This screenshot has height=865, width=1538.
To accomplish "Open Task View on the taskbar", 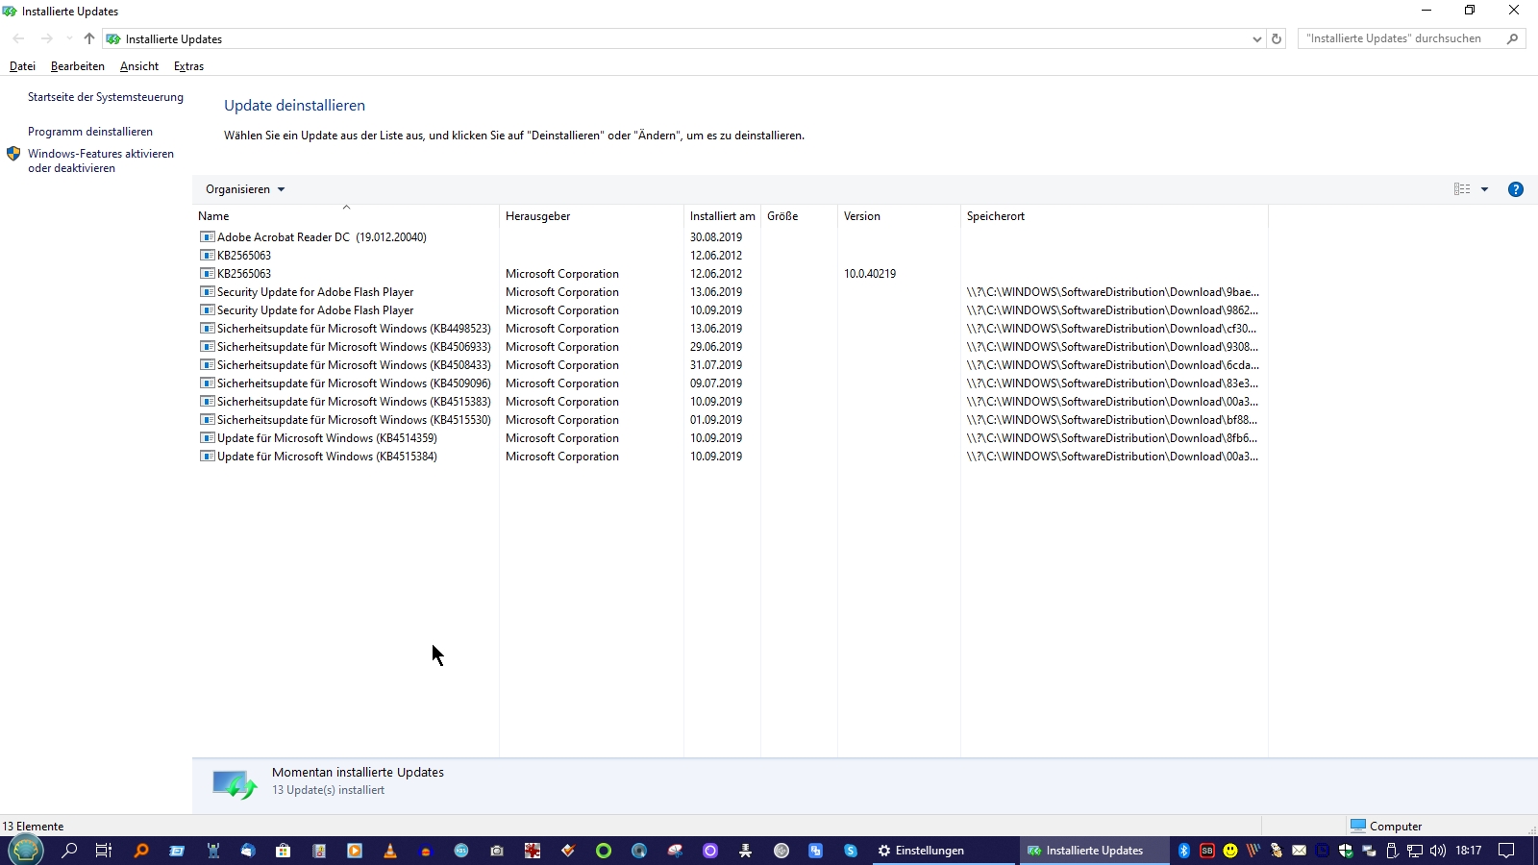I will pos(104,851).
